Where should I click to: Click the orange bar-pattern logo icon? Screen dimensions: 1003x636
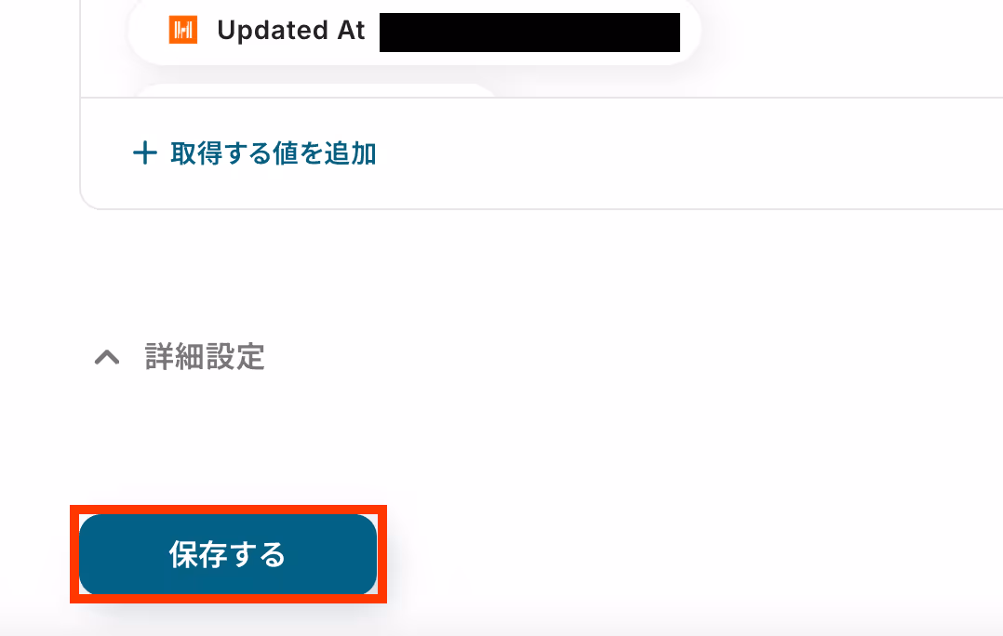[x=183, y=30]
